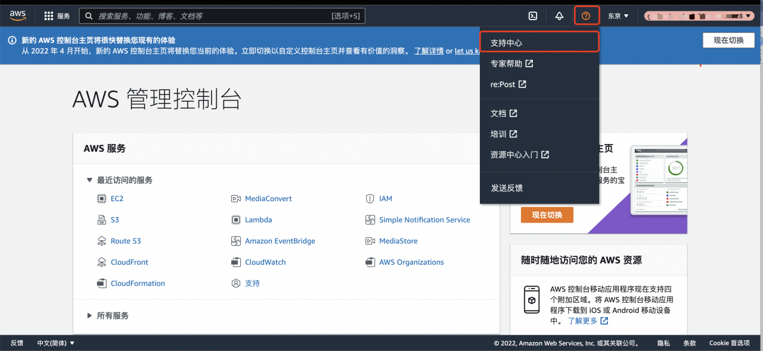Open the Simple Notification Service link
Viewport: 763px width, 351px height.
click(424, 220)
